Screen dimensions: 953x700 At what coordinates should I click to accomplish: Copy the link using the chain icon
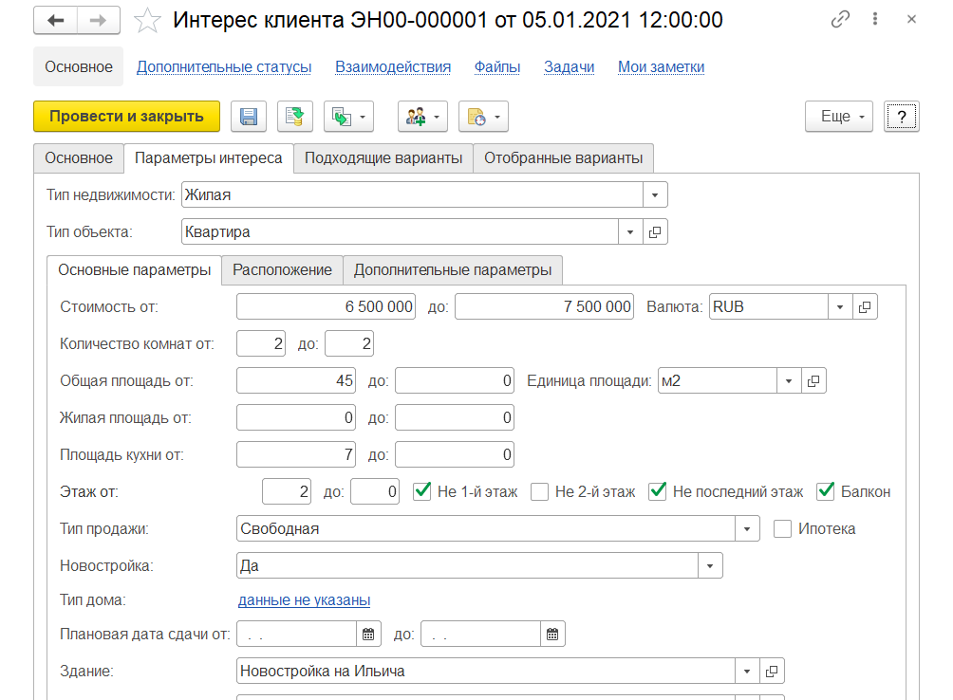pos(840,19)
